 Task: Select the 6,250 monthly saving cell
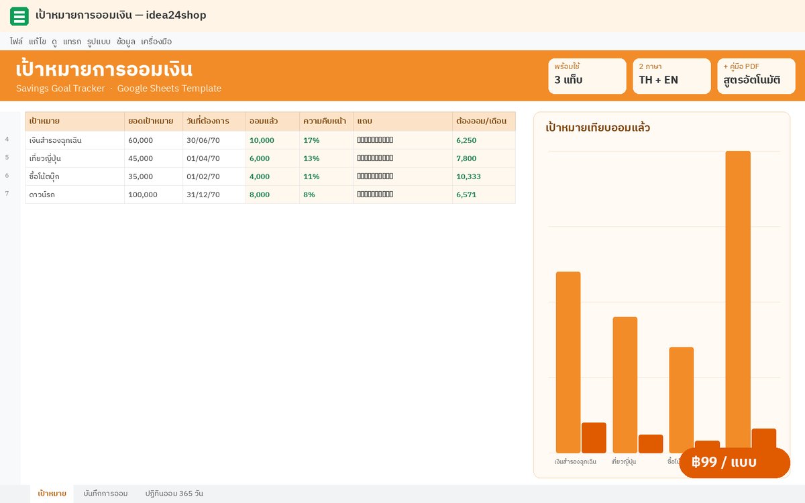484,140
